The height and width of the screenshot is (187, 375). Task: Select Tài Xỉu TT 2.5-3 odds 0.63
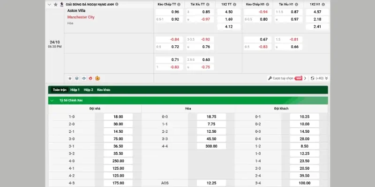pos(200,60)
